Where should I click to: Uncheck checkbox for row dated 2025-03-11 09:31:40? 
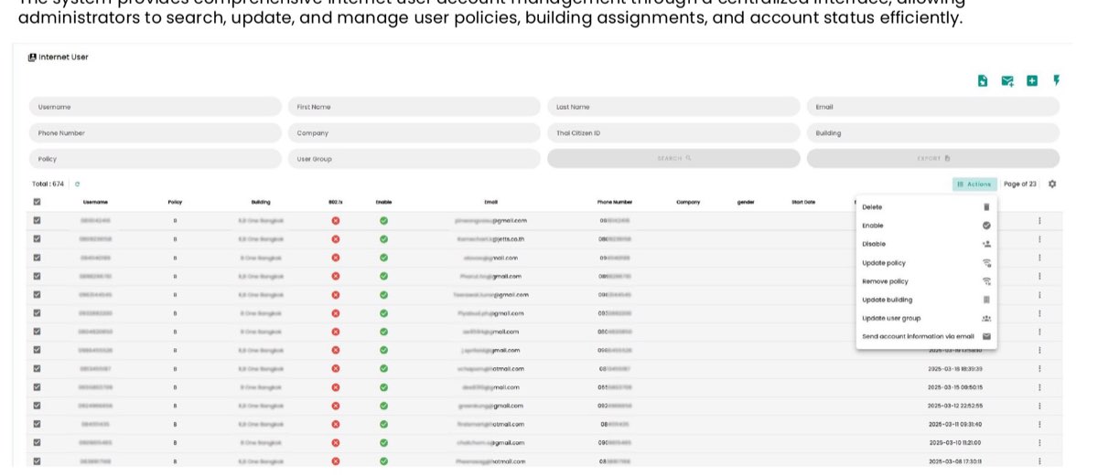coord(37,424)
